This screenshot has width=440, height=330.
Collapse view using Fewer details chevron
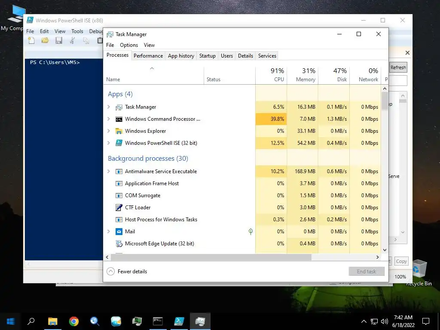111,272
